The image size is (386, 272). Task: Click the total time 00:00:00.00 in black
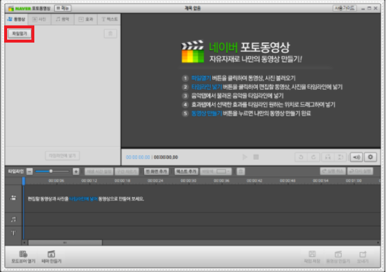click(166, 157)
